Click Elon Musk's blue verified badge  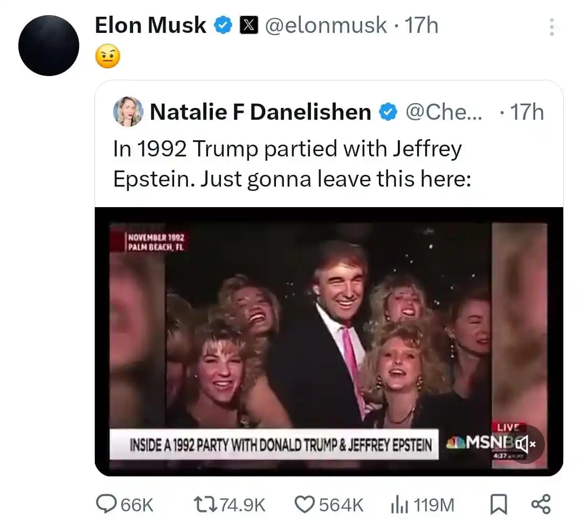click(x=223, y=25)
